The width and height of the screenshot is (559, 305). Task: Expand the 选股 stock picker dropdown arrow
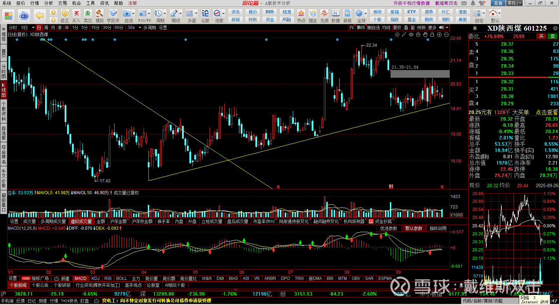pyautogui.click(x=223, y=14)
